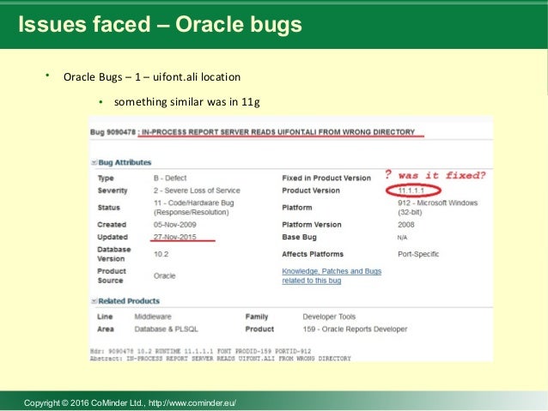Collapse the Bug Attributes section
Image resolution: width=548 pixels, height=411 pixels.
tap(94, 163)
